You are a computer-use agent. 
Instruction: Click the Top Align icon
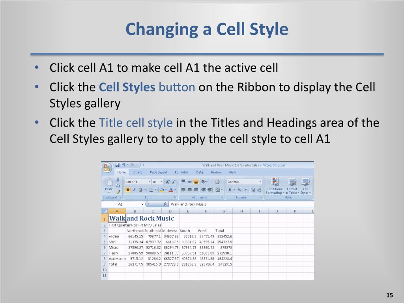coord(183,181)
